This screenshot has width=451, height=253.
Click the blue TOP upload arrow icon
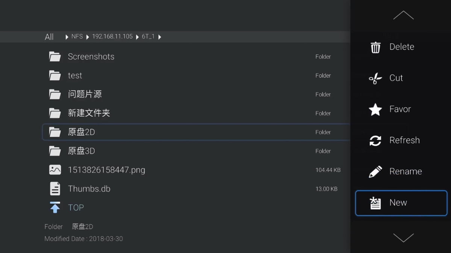point(55,207)
